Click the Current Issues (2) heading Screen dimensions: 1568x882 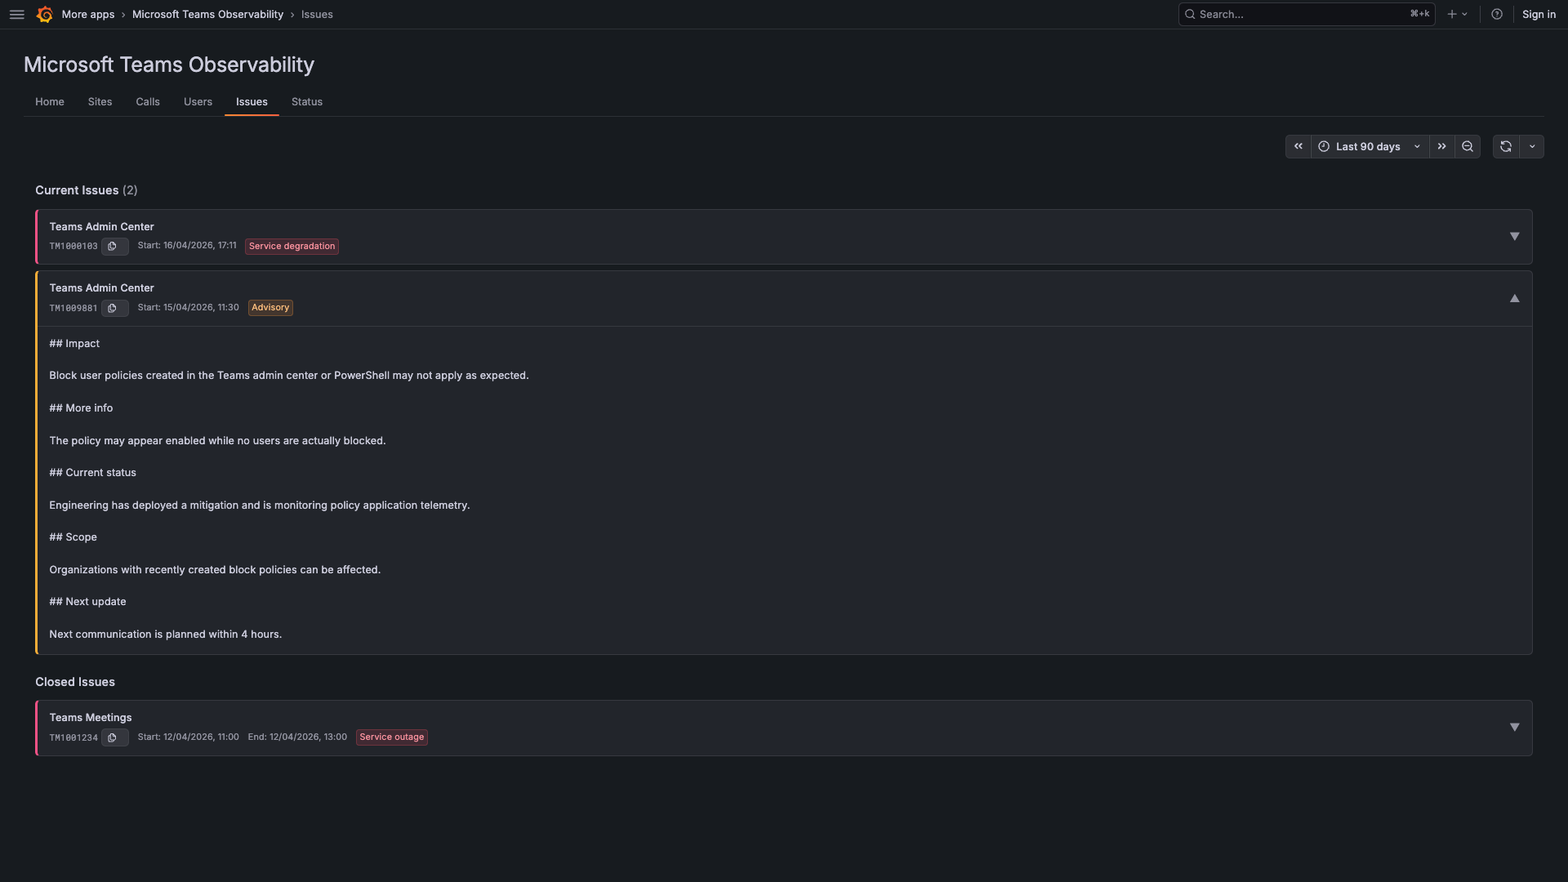87,190
